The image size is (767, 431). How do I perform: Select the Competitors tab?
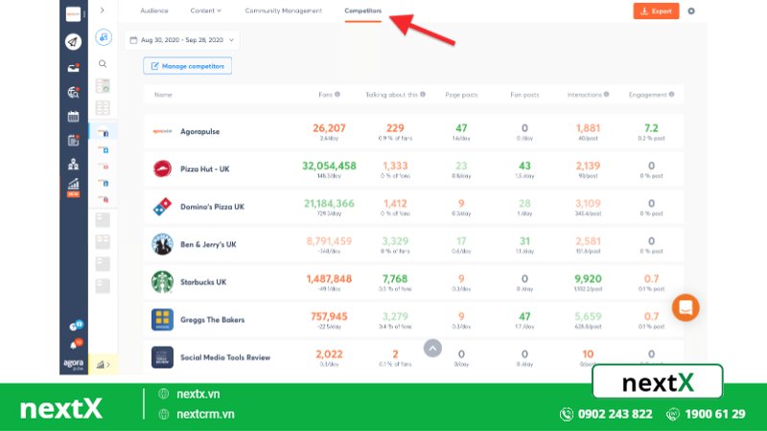pos(363,11)
